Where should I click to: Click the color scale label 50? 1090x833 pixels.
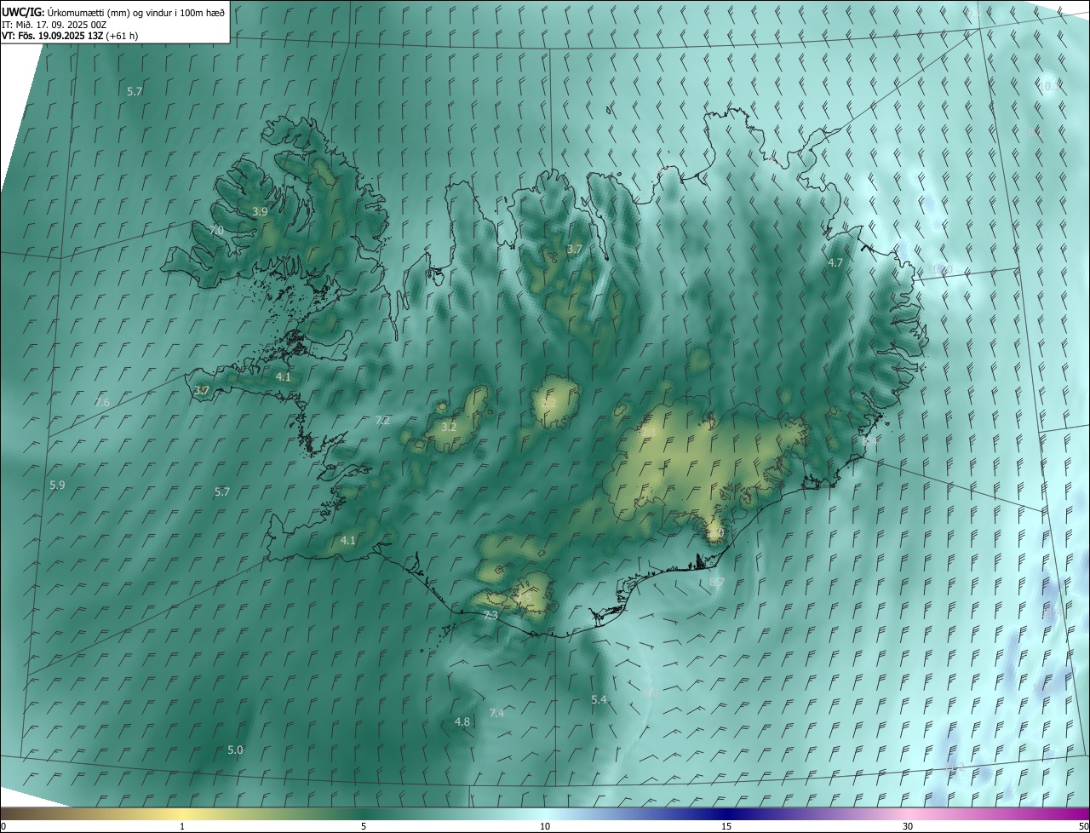[1082, 826]
